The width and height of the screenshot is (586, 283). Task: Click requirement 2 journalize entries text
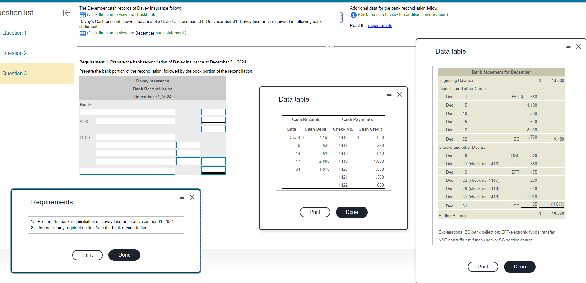click(92, 228)
